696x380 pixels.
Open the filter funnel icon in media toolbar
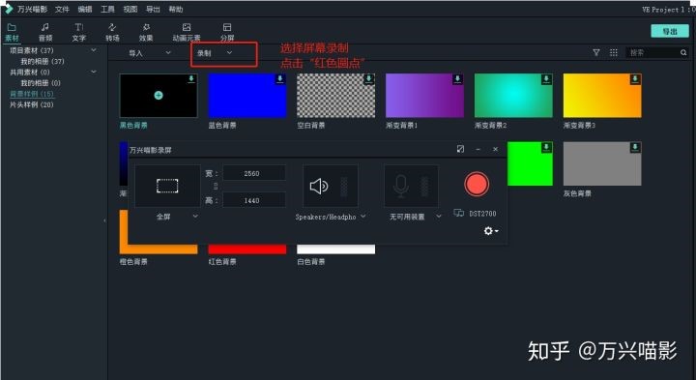[x=596, y=52]
